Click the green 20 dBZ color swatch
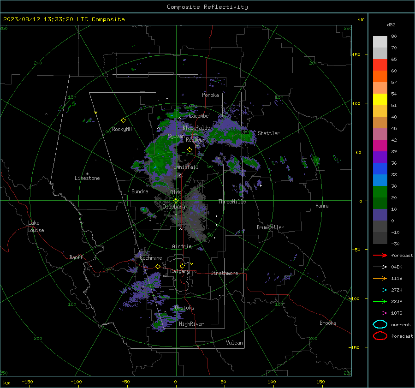The image size is (415, 388). tap(380, 191)
